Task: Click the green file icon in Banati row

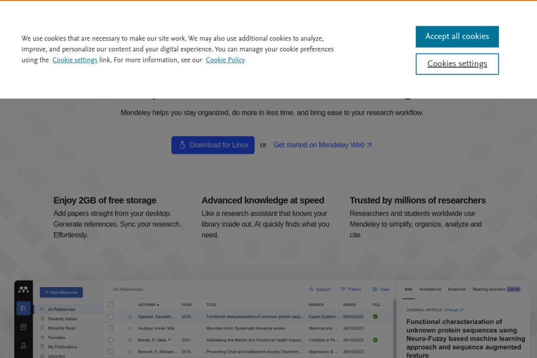Action: tap(375, 340)
